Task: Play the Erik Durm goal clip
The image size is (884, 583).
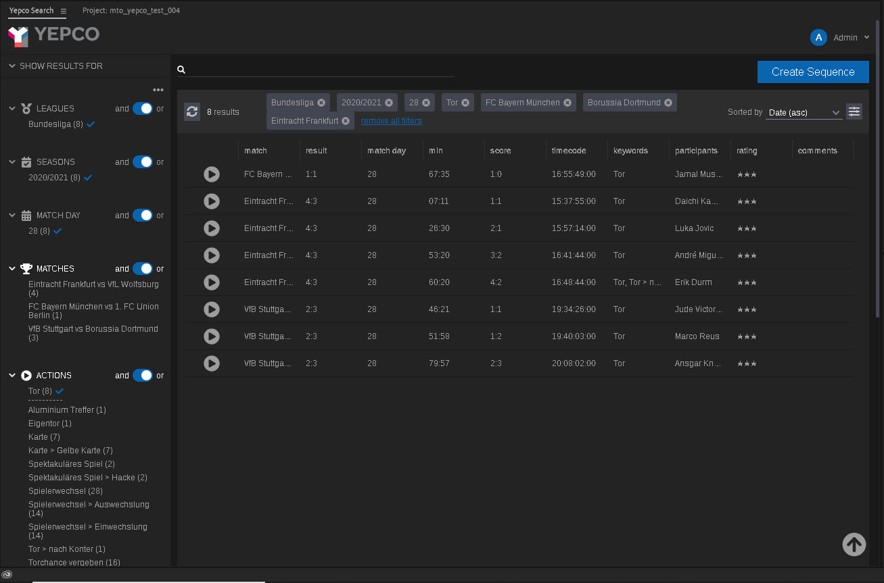Action: 212,282
